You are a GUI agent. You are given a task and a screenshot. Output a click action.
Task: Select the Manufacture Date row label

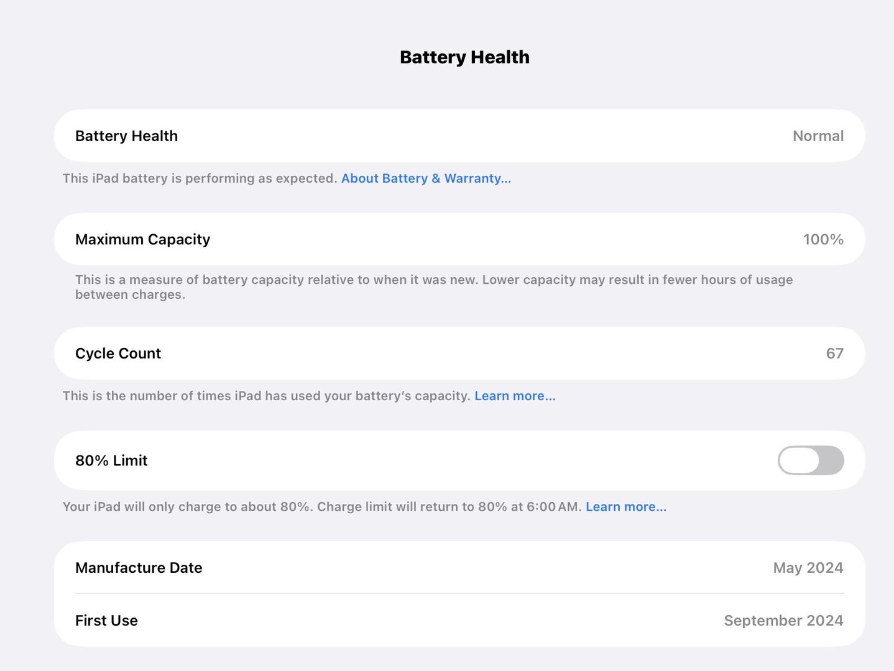pos(139,568)
